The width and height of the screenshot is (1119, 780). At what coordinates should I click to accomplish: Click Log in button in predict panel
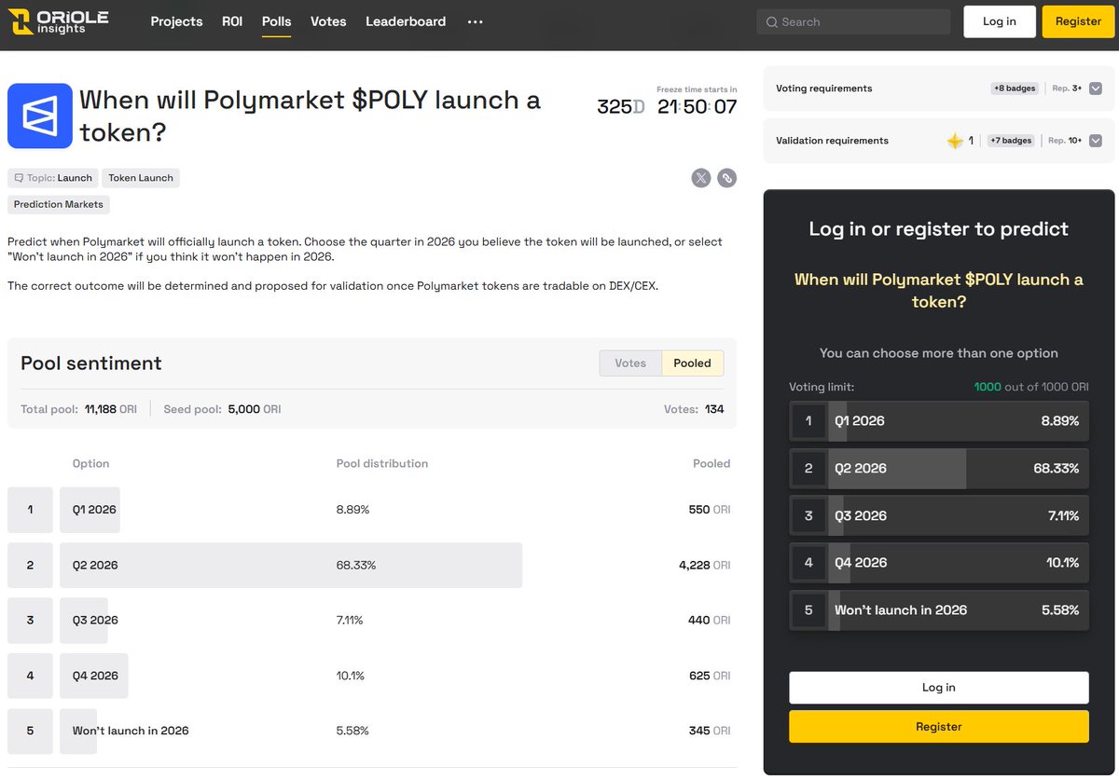coord(938,688)
